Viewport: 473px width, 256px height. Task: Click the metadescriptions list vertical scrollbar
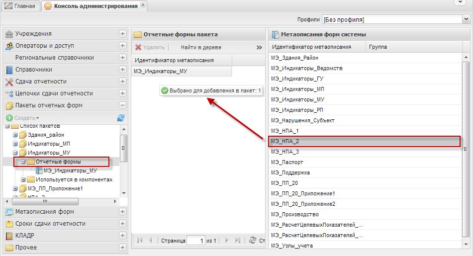tap(466, 149)
